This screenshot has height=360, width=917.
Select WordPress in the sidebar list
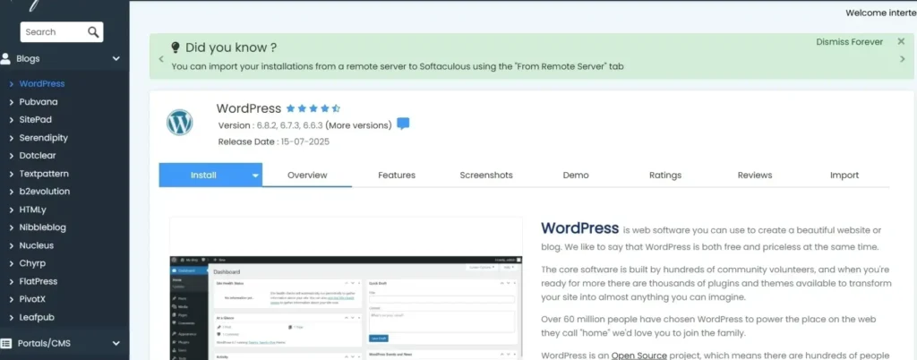41,83
